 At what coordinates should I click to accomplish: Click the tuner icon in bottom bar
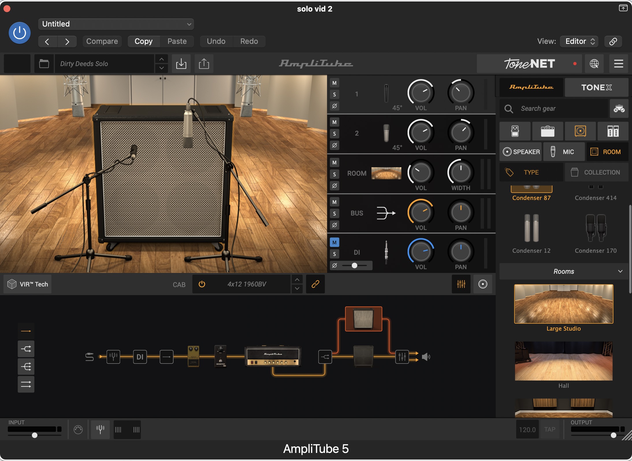(100, 430)
